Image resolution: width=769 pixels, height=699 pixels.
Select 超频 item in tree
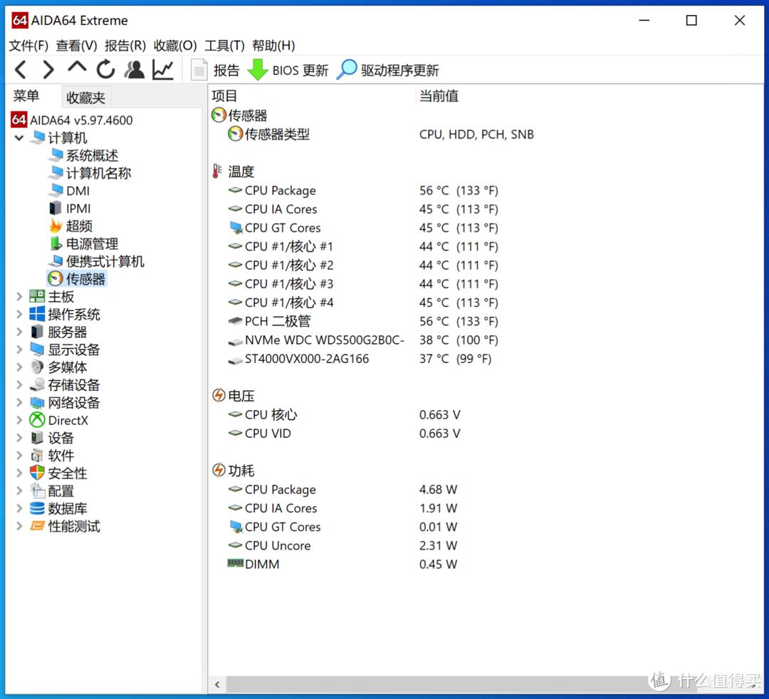tap(79, 226)
